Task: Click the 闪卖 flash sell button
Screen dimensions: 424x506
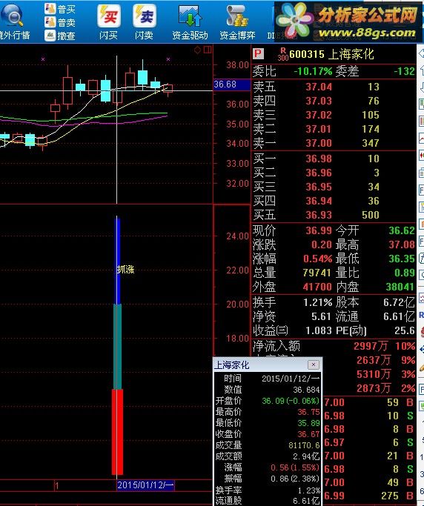Action: point(144,22)
